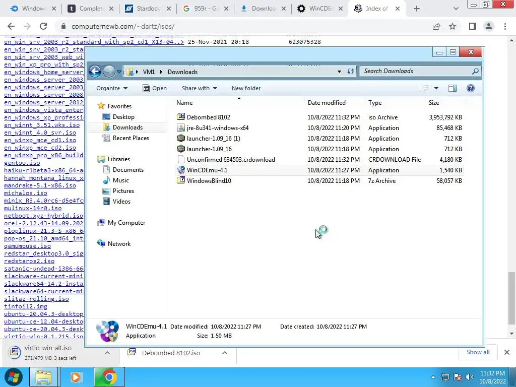Click the Explorer help question mark icon
The width and height of the screenshot is (516, 387).
tap(471, 88)
